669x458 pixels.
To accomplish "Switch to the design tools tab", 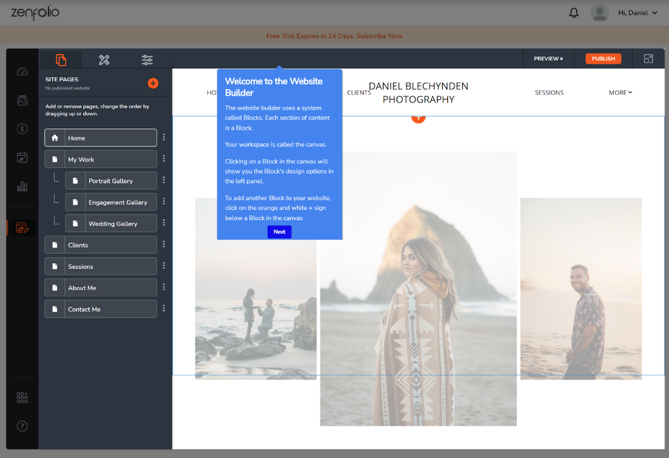I will [104, 60].
